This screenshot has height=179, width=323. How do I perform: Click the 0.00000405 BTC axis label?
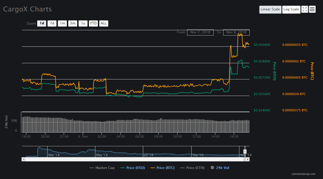click(295, 78)
